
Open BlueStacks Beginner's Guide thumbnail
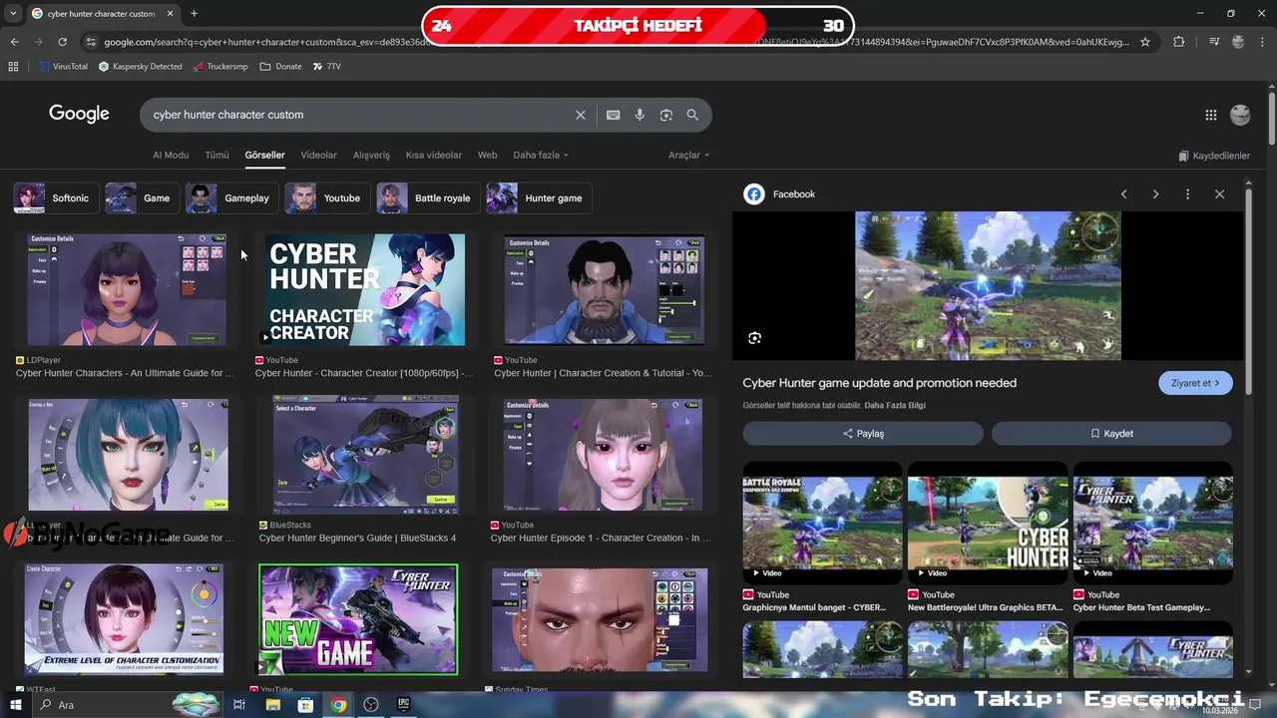pos(365,457)
